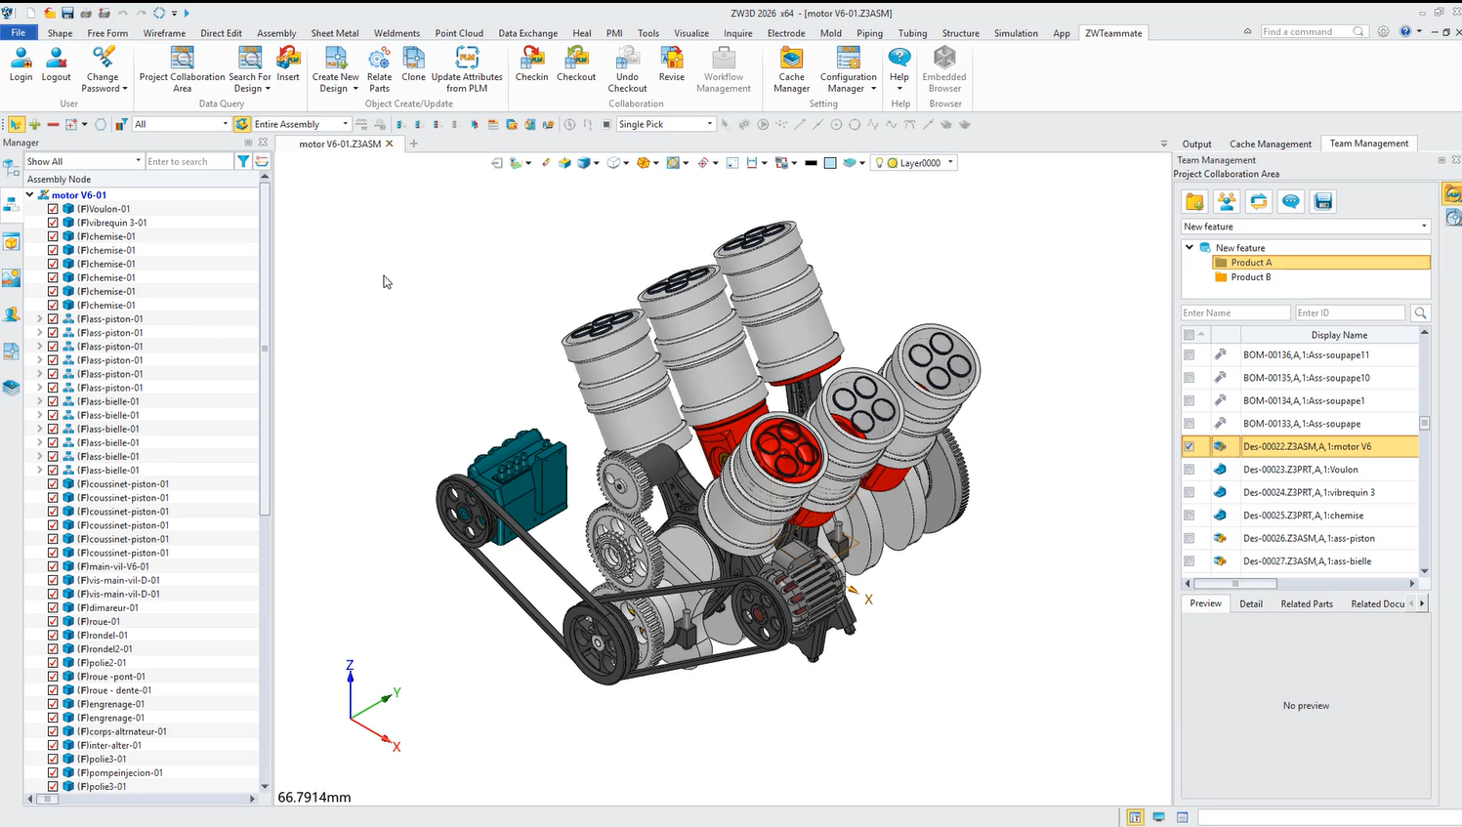This screenshot has width=1462, height=827.
Task: Uncheck the (F)Voulon-01 checkbox
Action: pos(53,208)
